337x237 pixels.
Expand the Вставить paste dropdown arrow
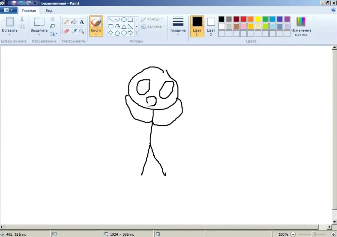pos(10,35)
